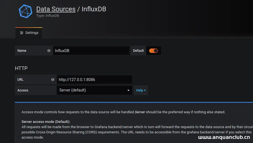Edit the URL field http://127.0.0.1:8086

tap(94, 80)
